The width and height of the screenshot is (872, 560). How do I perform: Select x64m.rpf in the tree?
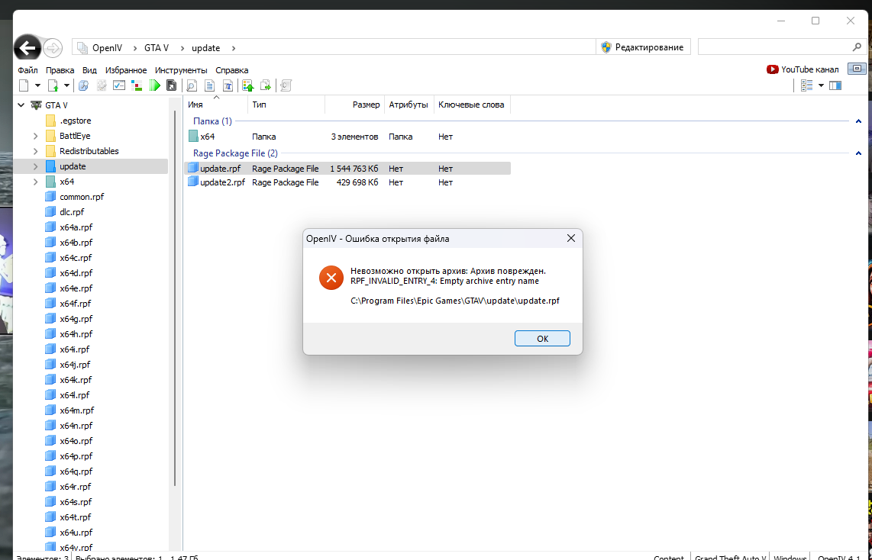[x=77, y=410]
